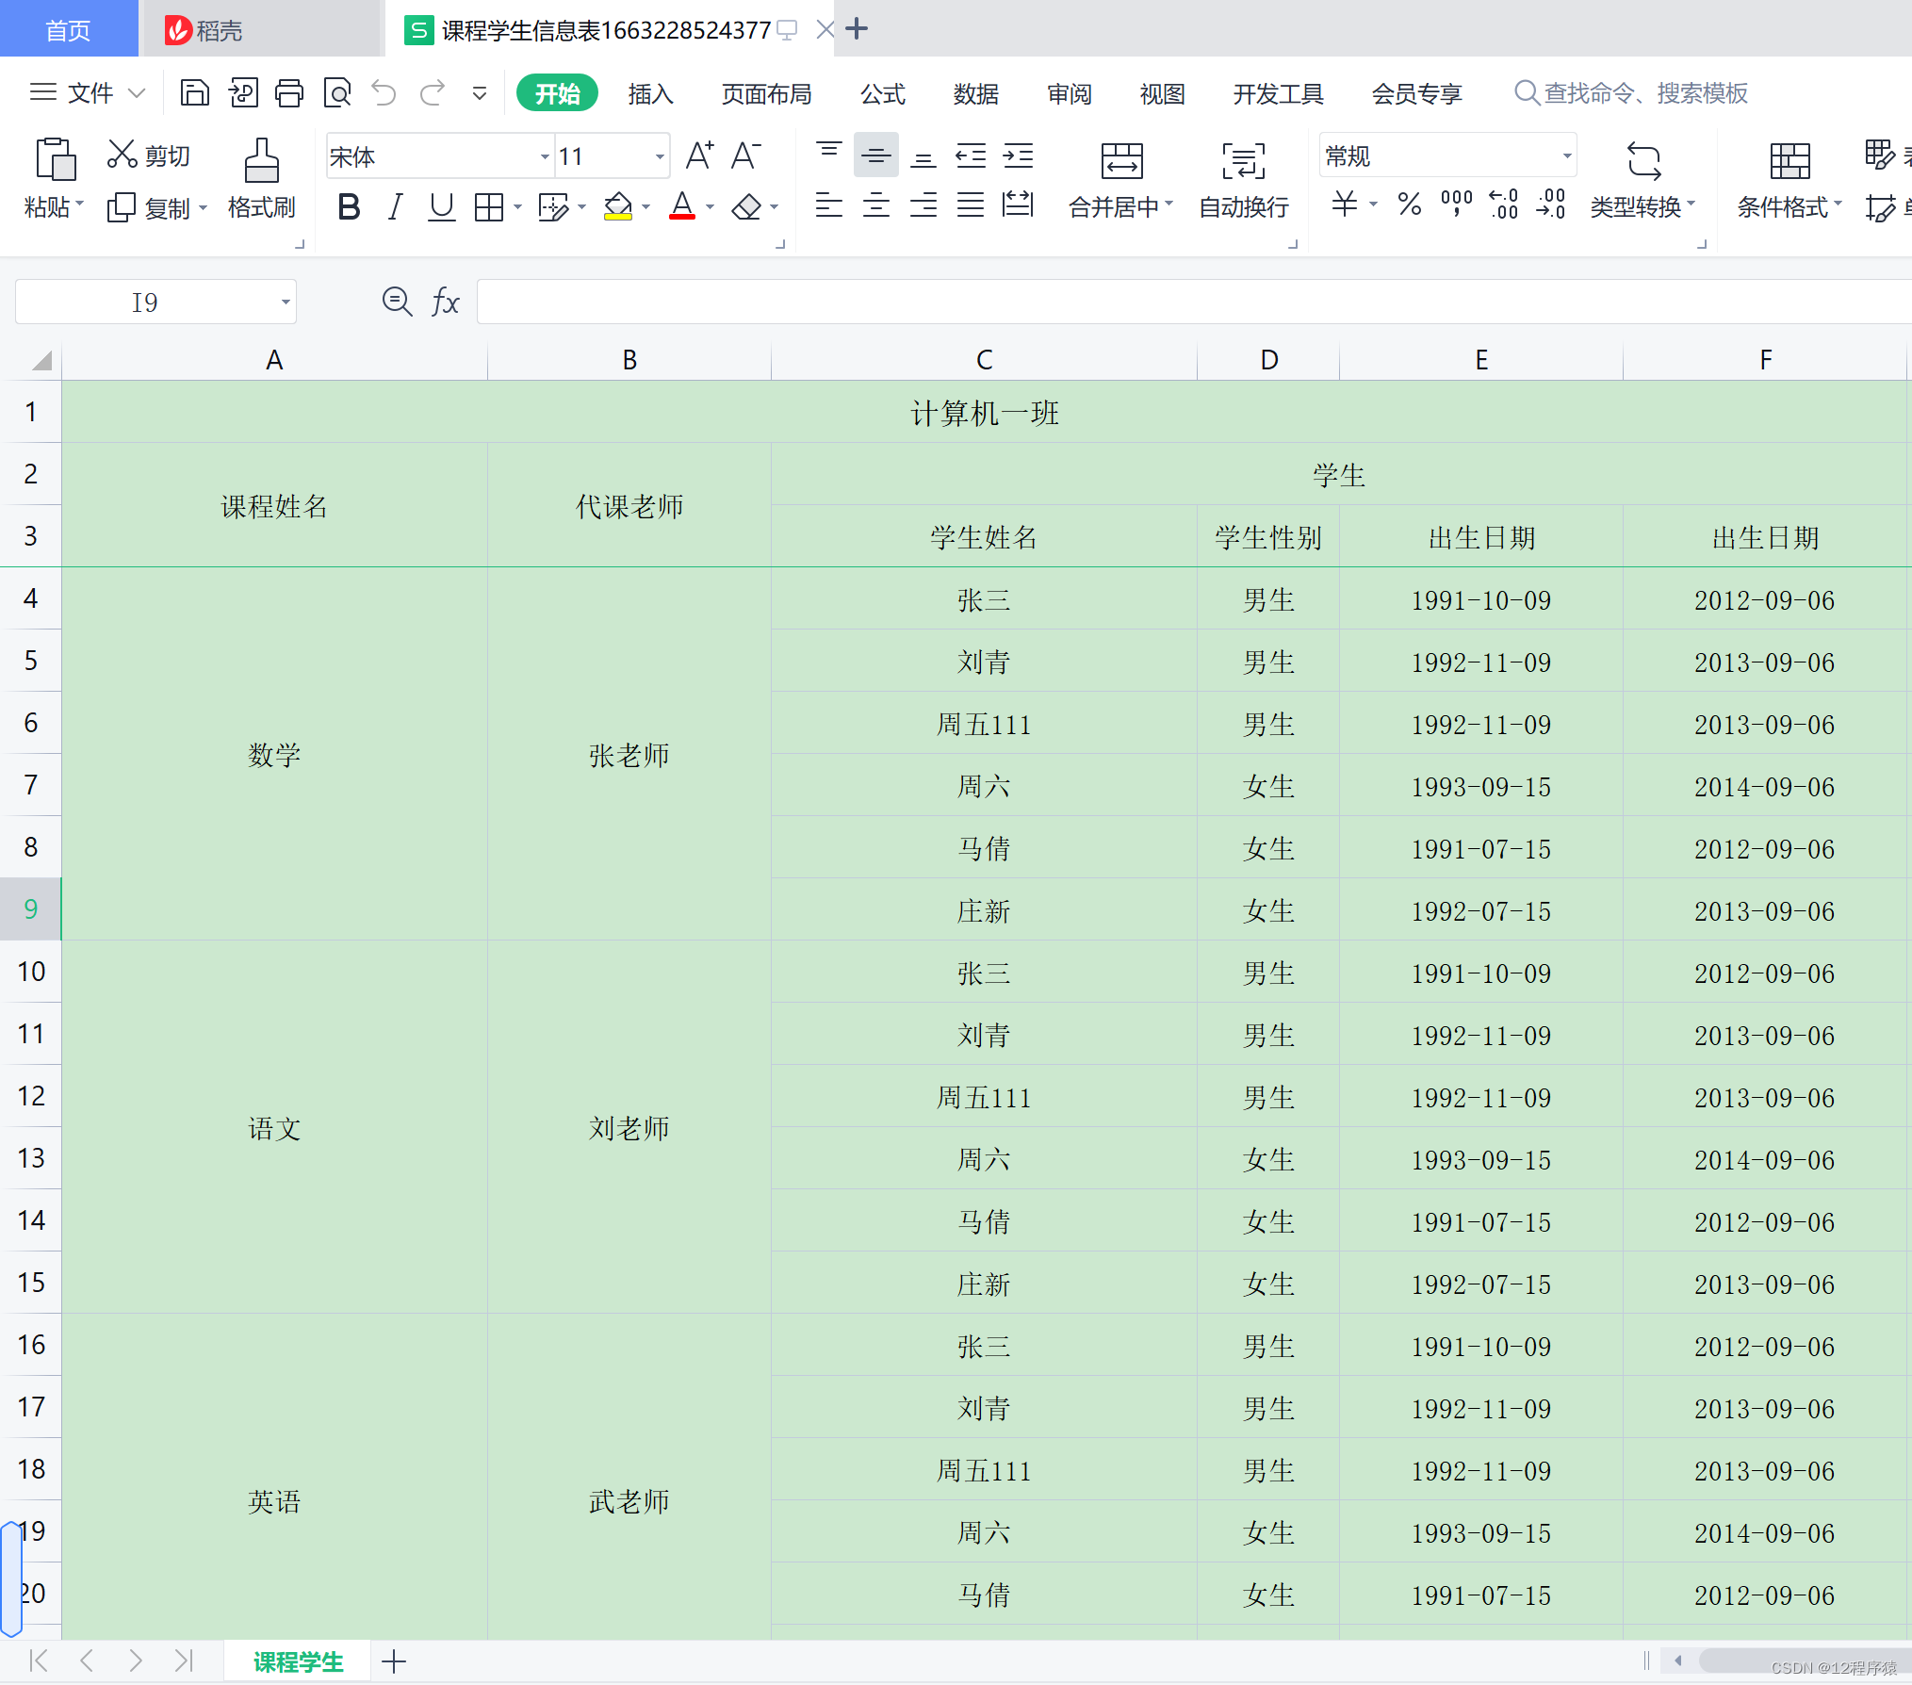Open Conditional Formatting (条件格式)
1912x1685 pixels.
(x=1789, y=181)
